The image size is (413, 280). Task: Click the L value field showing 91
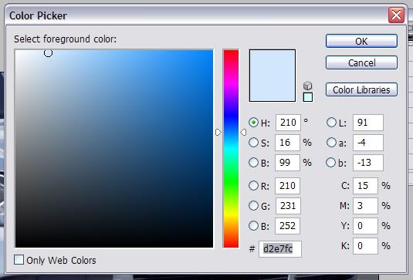368,123
